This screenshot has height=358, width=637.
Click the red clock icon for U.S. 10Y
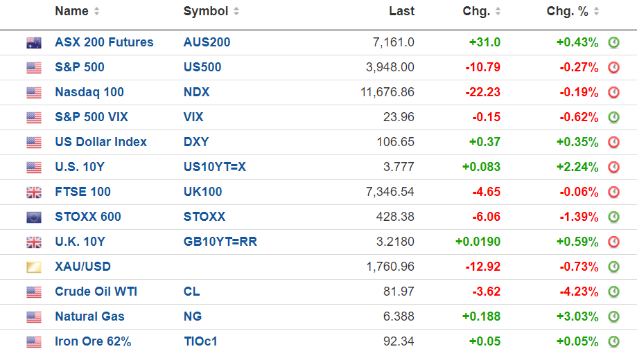tap(613, 167)
